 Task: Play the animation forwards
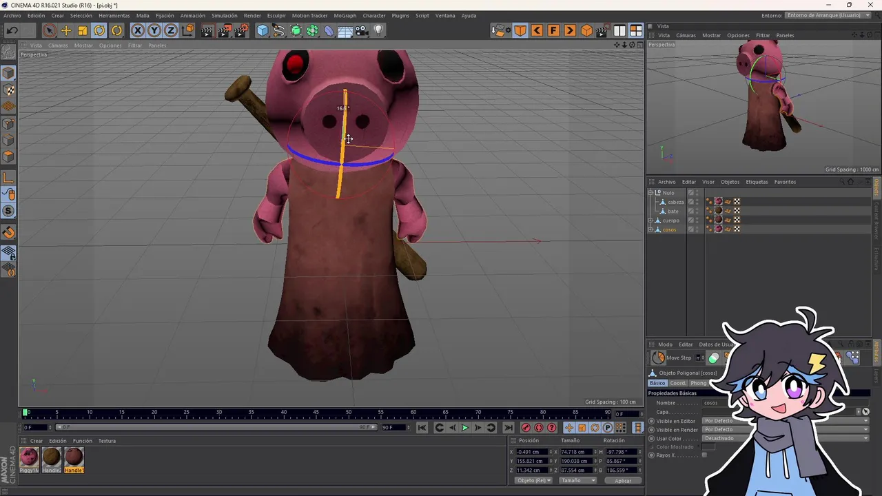(x=464, y=428)
